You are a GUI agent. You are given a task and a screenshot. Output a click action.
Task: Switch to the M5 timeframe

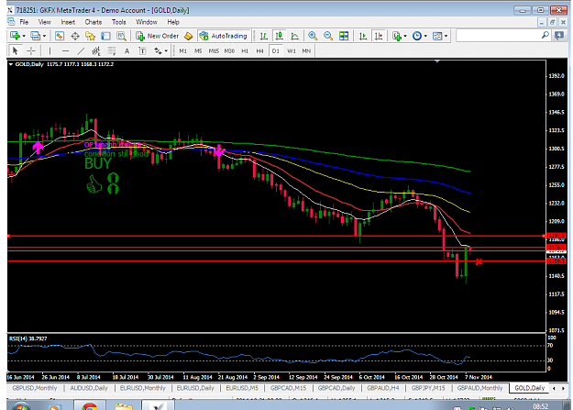[198, 50]
